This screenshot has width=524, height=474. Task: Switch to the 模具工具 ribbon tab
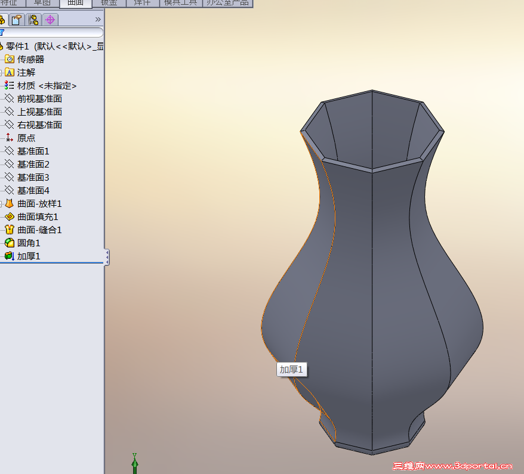181,2
